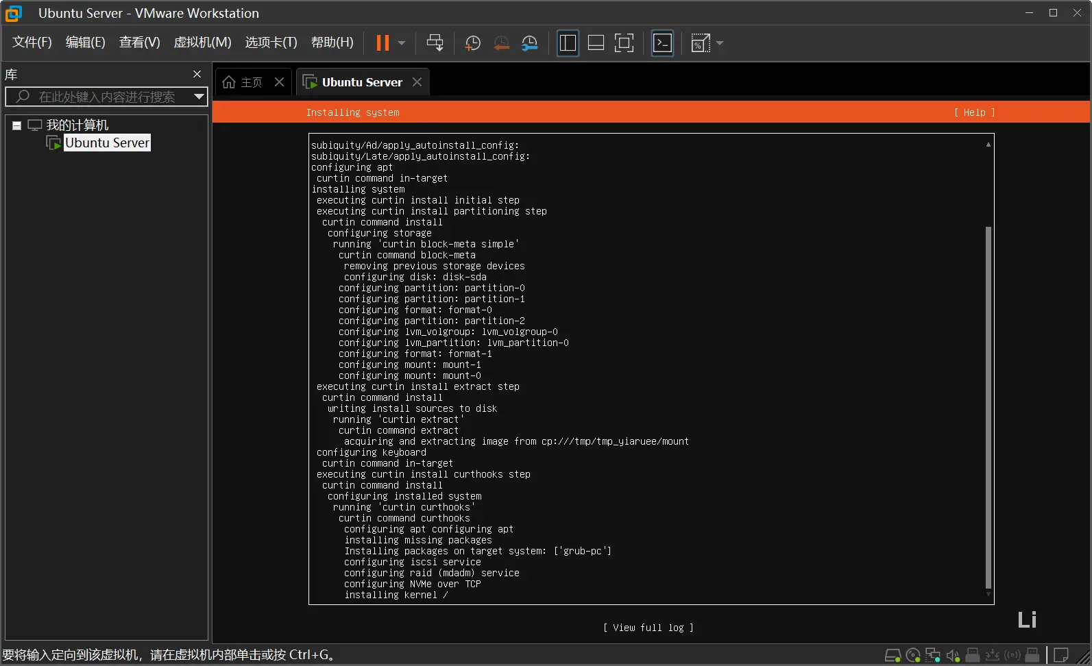Click the Help button in installer
Viewport: 1092px width, 666px height.
(x=974, y=112)
